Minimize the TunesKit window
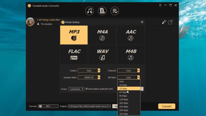 pos(165,5)
